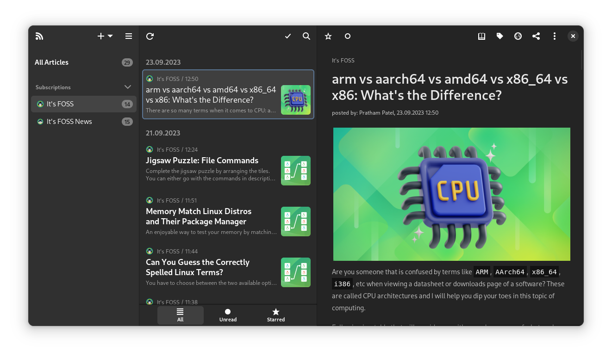The height and width of the screenshot is (357, 612).
Task: Click the Jigsaw Puzzle article thumbnail
Action: tap(296, 171)
